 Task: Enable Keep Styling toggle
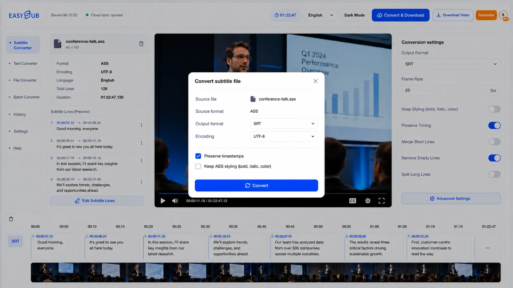click(494, 109)
